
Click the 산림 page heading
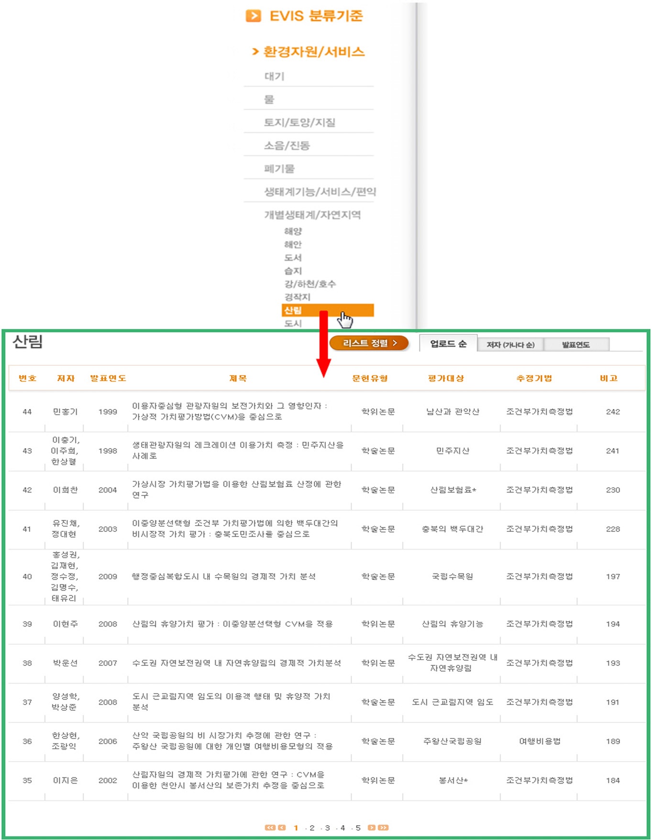pos(28,341)
